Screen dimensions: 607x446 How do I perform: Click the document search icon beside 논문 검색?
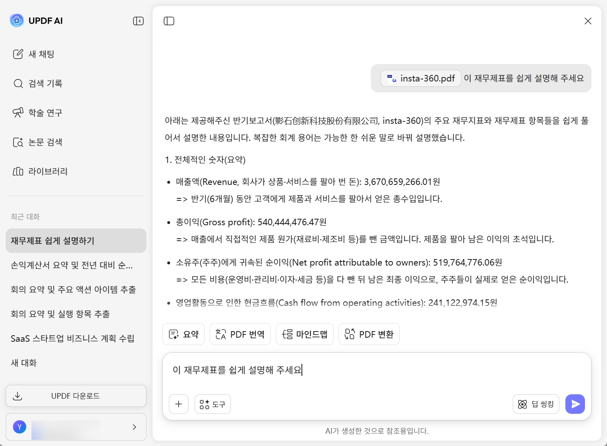coord(18,142)
